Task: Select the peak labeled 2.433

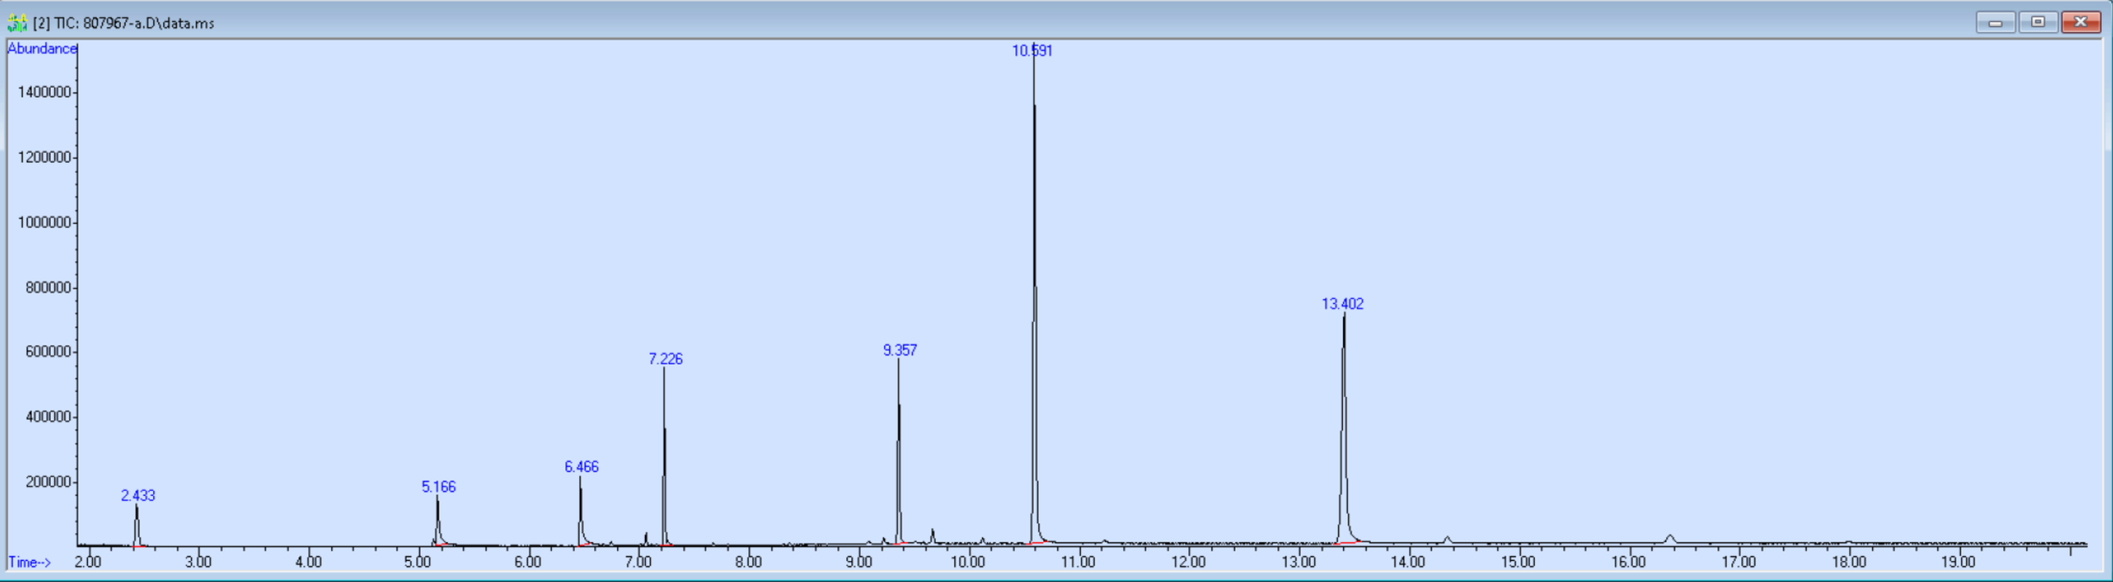Action: [138, 496]
